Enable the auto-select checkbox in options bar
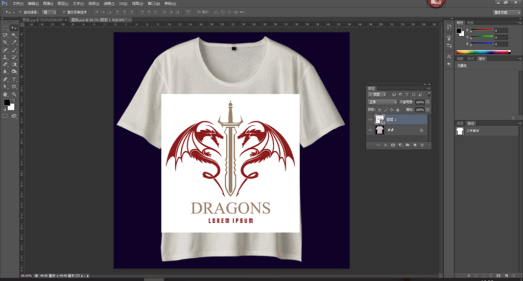This screenshot has height=281, width=523. (x=19, y=12)
